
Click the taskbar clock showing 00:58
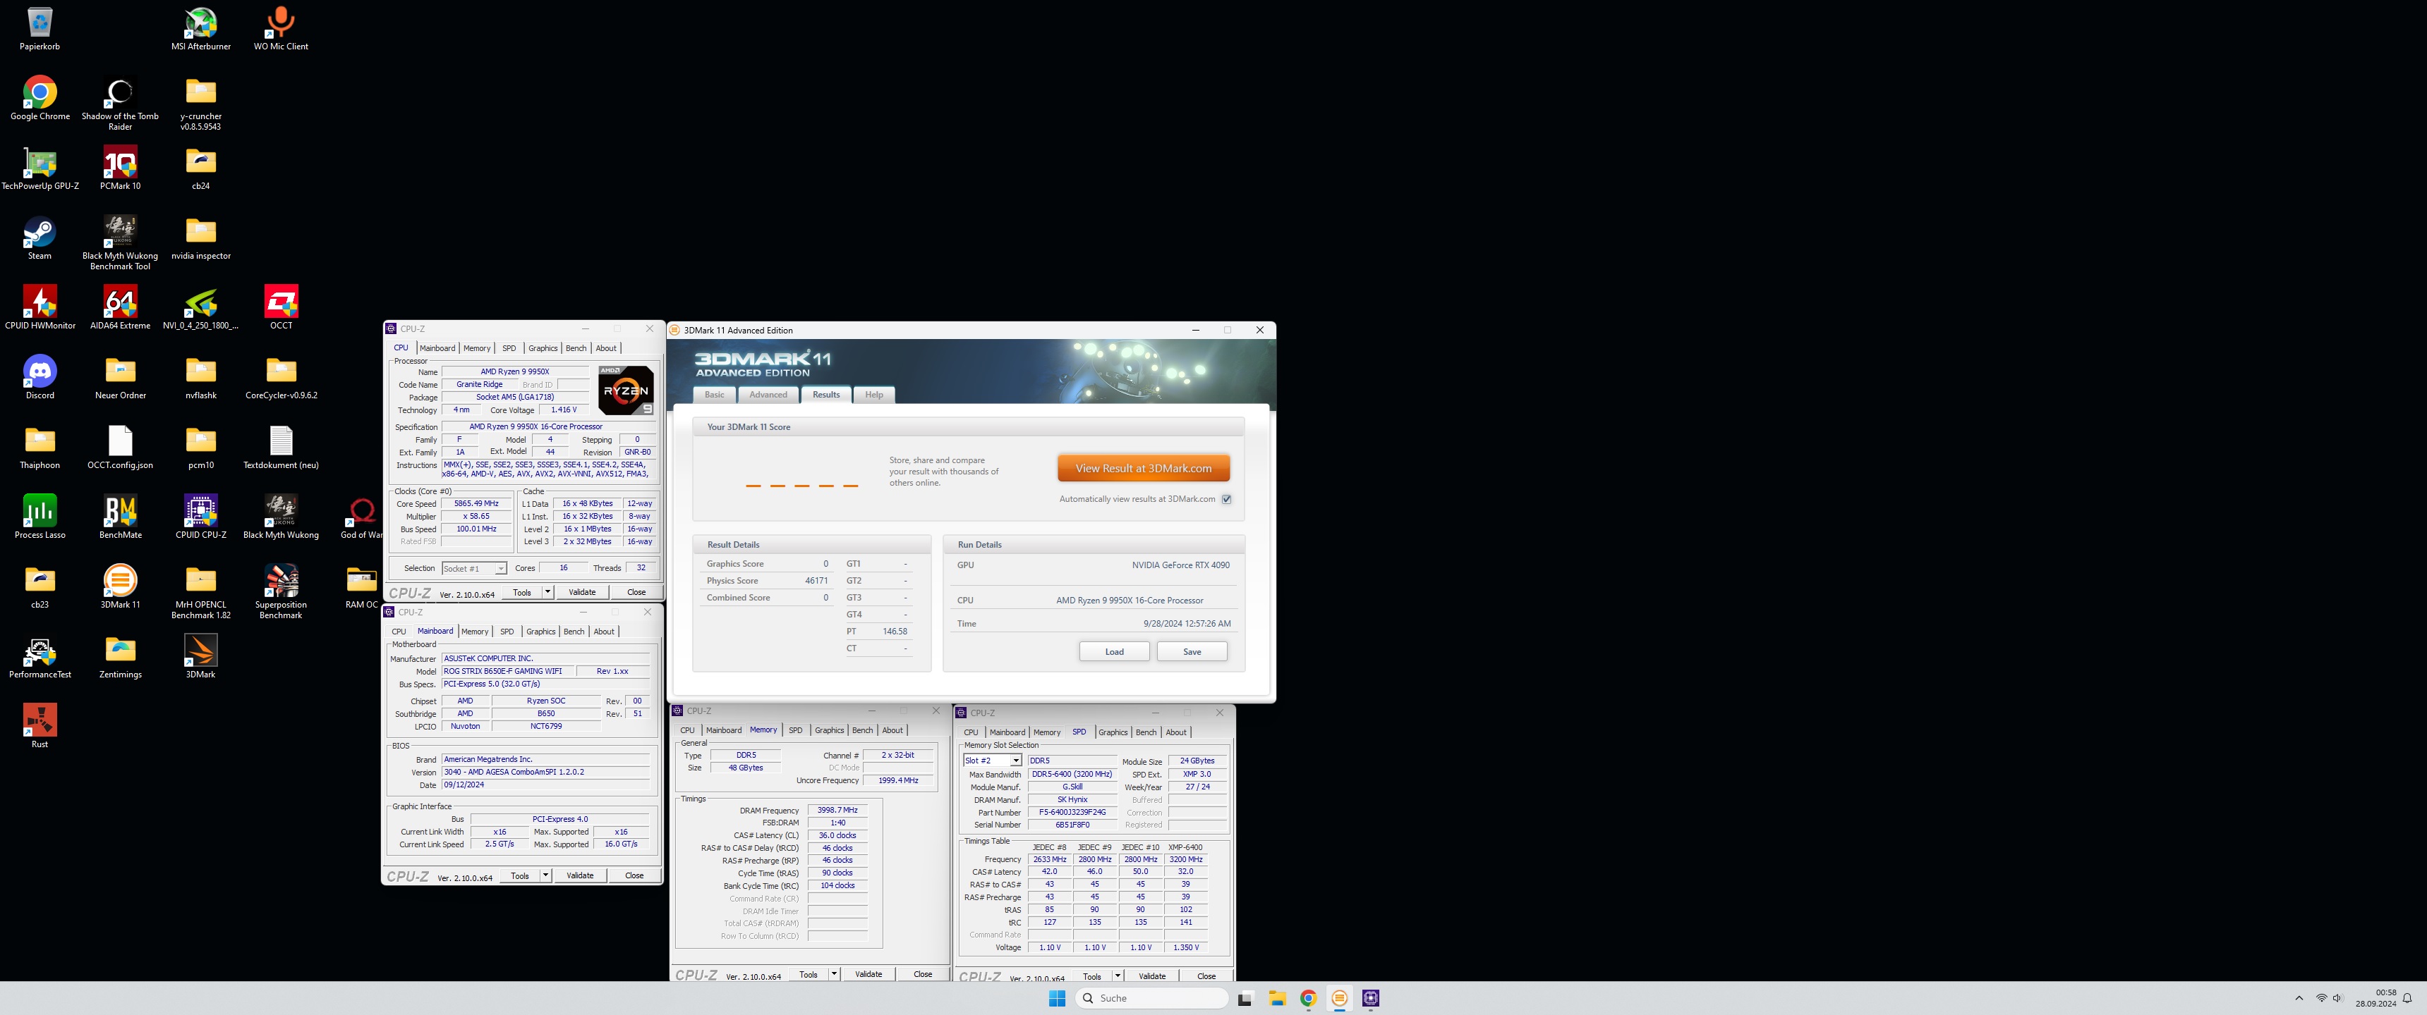click(2376, 998)
